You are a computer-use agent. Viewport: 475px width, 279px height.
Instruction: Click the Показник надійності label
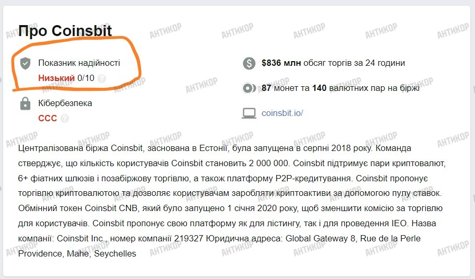pos(79,63)
